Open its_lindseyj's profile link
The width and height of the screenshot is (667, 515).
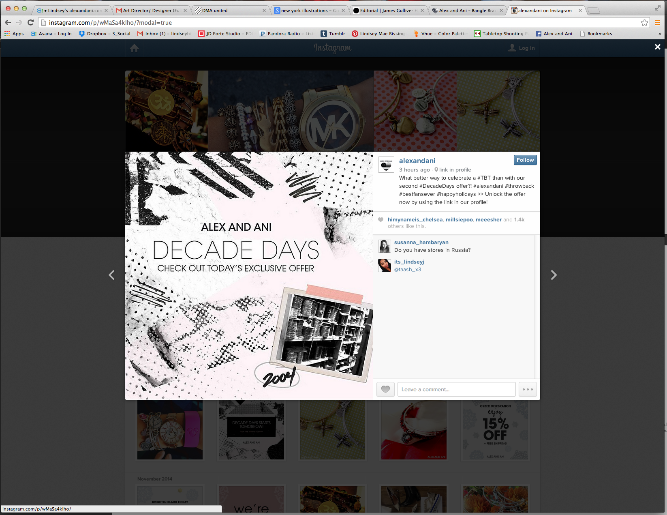point(409,262)
